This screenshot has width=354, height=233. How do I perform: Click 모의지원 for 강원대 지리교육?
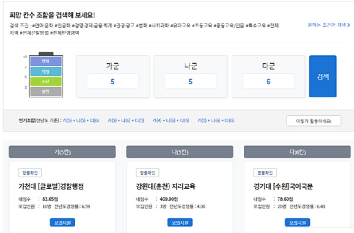pyautogui.click(x=180, y=223)
